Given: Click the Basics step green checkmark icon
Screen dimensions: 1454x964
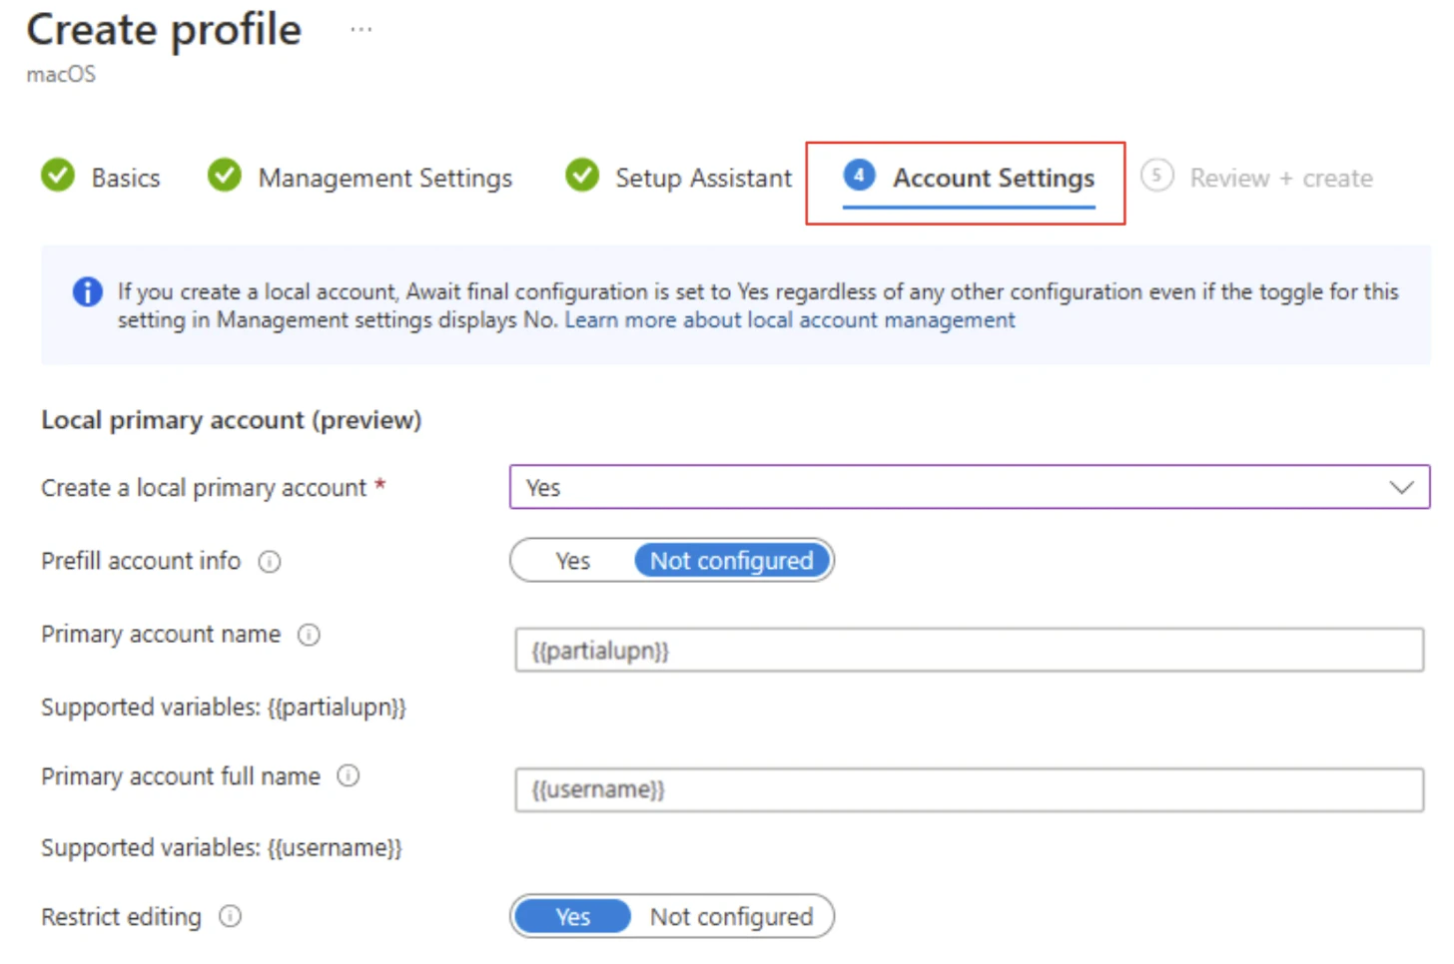Looking at the screenshot, I should tap(58, 176).
